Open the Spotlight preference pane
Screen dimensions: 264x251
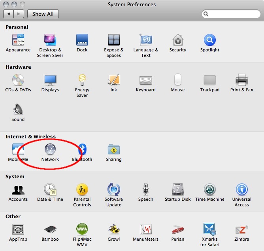pyautogui.click(x=209, y=40)
